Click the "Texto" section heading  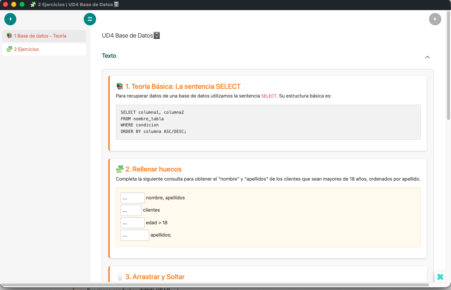tap(109, 56)
